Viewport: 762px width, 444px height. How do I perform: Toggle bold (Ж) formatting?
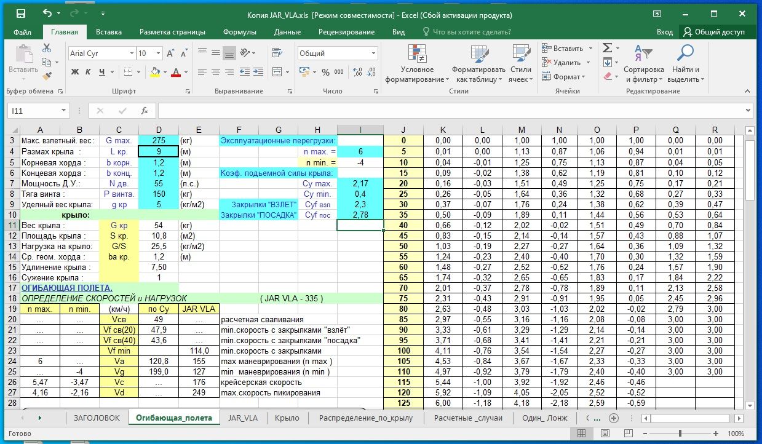[x=75, y=72]
